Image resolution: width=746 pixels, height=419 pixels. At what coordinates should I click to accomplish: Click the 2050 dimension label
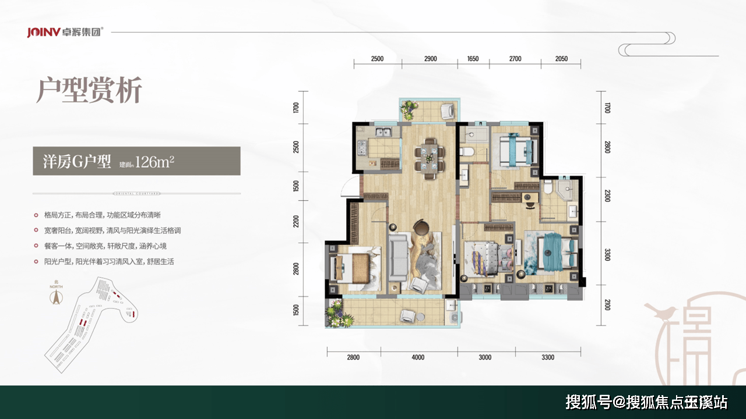tap(561, 59)
